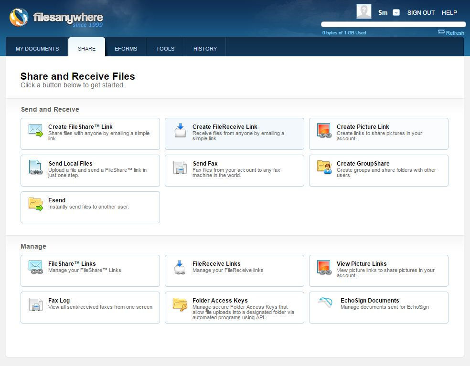The width and height of the screenshot is (470, 366).
Task: Click the FileReceive Links inbox-chain icon
Action: [180, 267]
